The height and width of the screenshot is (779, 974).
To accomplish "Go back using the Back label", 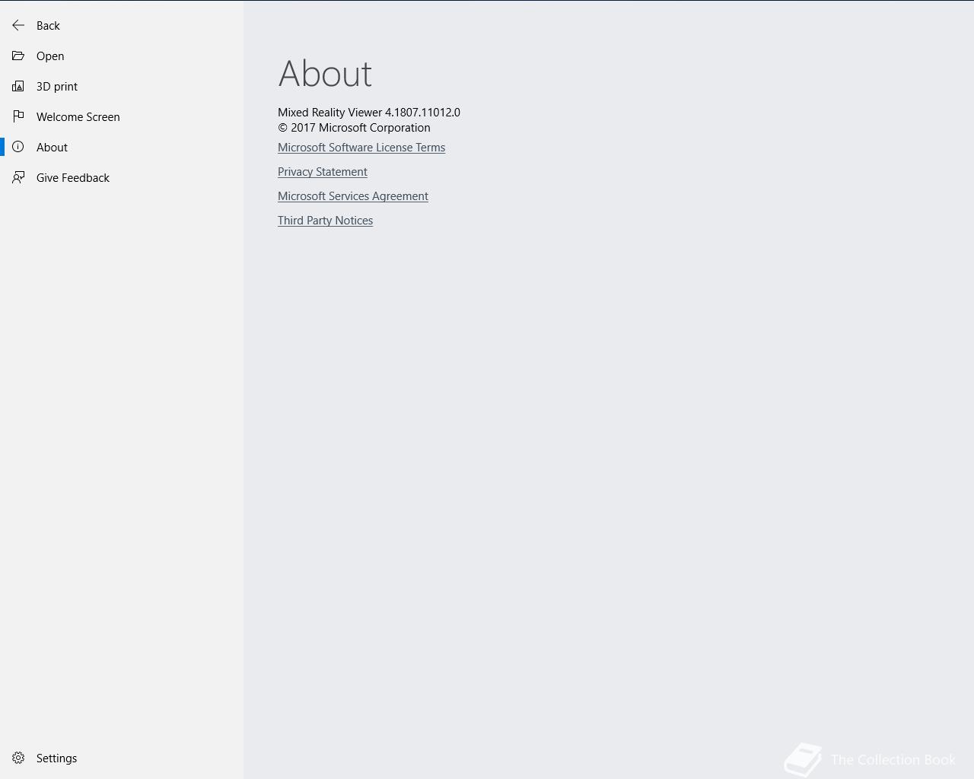I will click(48, 26).
